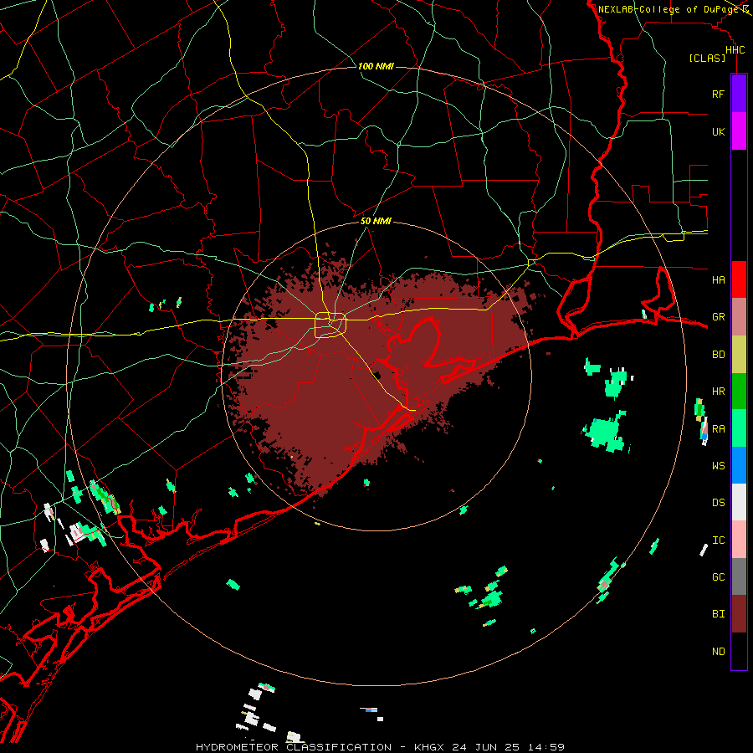This screenshot has width=753, height=753.
Task: Click the 'HR' legend label
Action: click(x=718, y=392)
